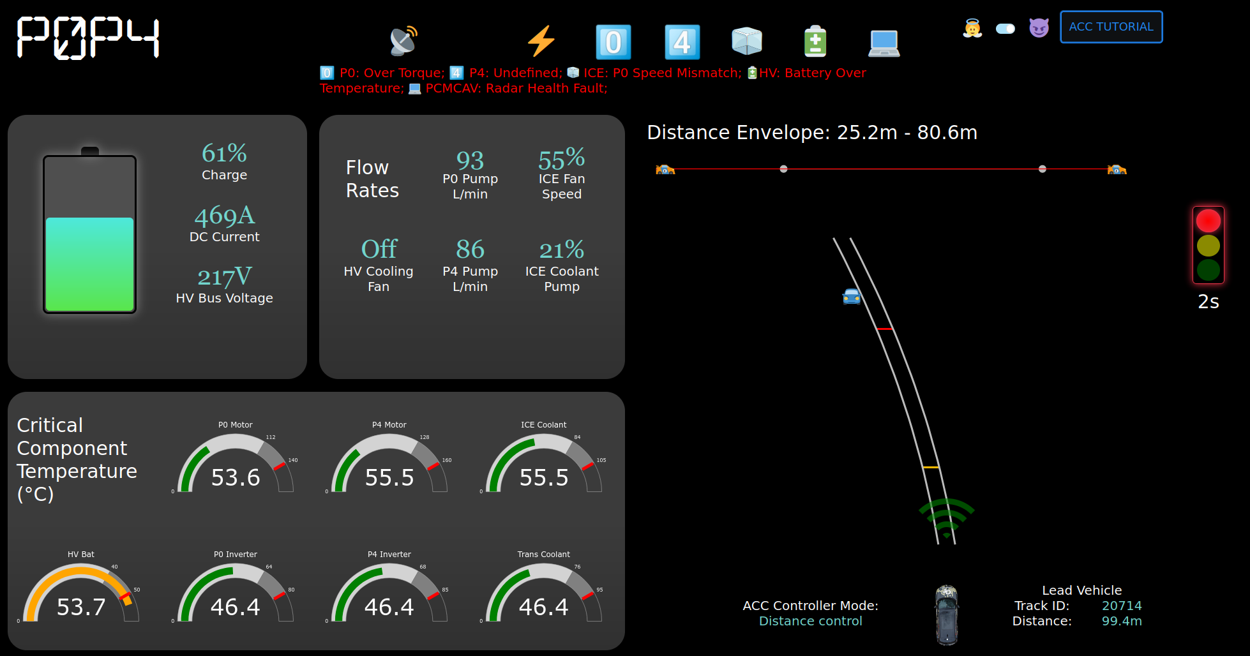The width and height of the screenshot is (1250, 656).
Task: Click the satellite dish radar icon
Action: (402, 40)
